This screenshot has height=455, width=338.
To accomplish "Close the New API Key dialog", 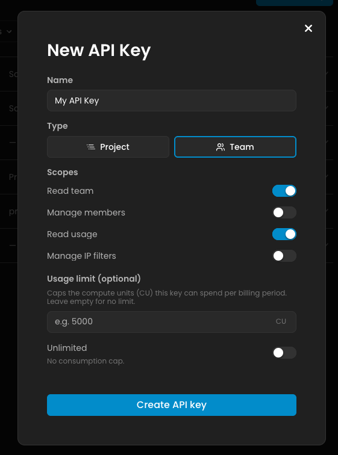I will 308,28.
